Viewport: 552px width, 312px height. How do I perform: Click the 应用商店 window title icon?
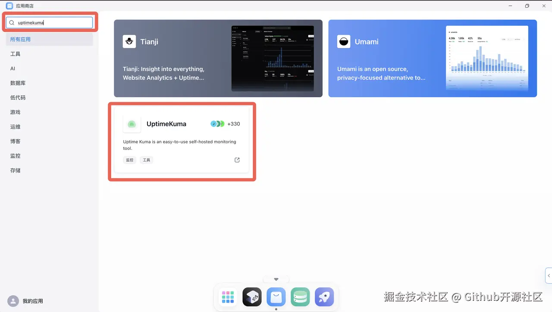9,6
